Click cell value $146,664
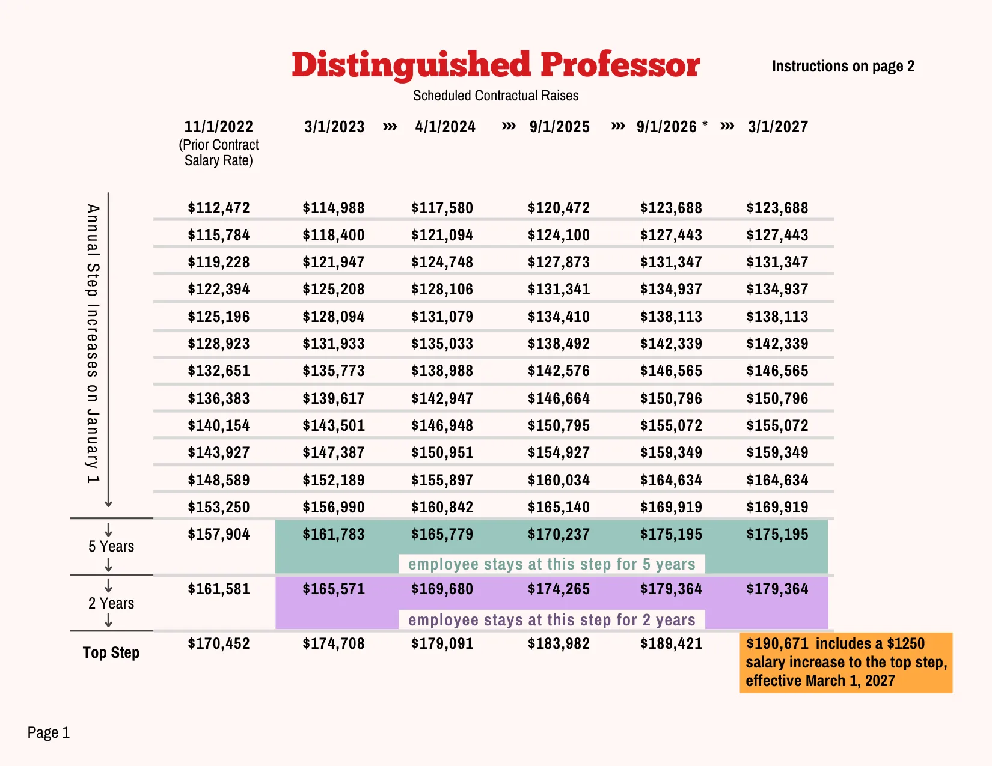 (559, 398)
